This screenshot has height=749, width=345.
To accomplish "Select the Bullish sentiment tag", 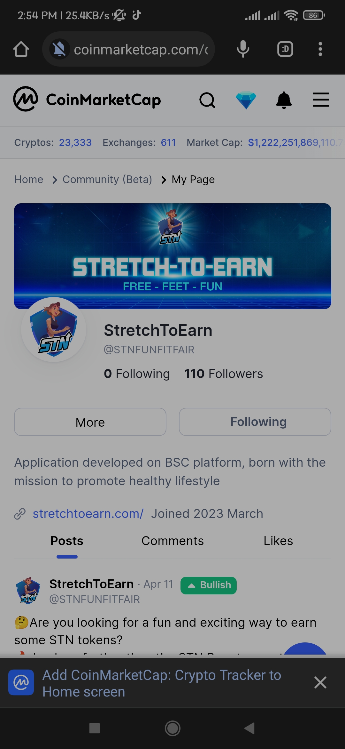I will tap(209, 585).
